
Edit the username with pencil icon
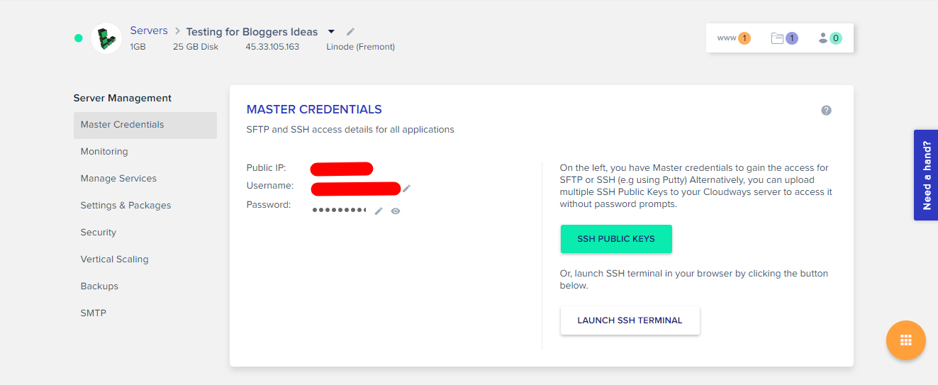point(407,188)
